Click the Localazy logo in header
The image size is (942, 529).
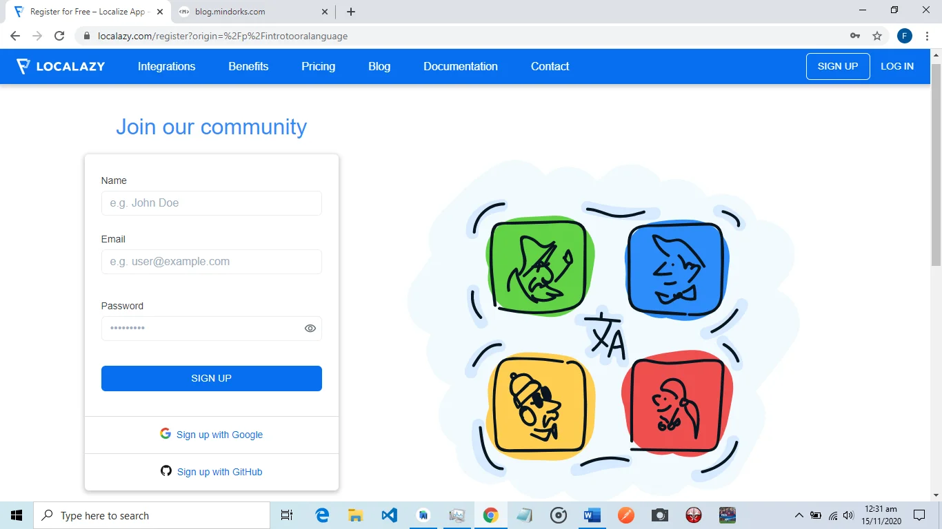click(61, 66)
